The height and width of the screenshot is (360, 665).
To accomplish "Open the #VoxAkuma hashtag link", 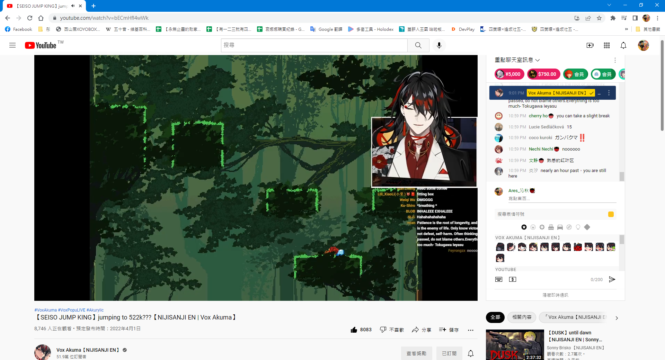I will [45, 310].
